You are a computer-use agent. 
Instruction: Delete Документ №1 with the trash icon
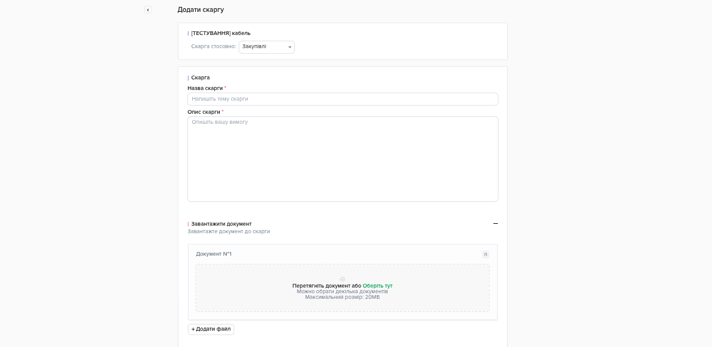coord(485,254)
